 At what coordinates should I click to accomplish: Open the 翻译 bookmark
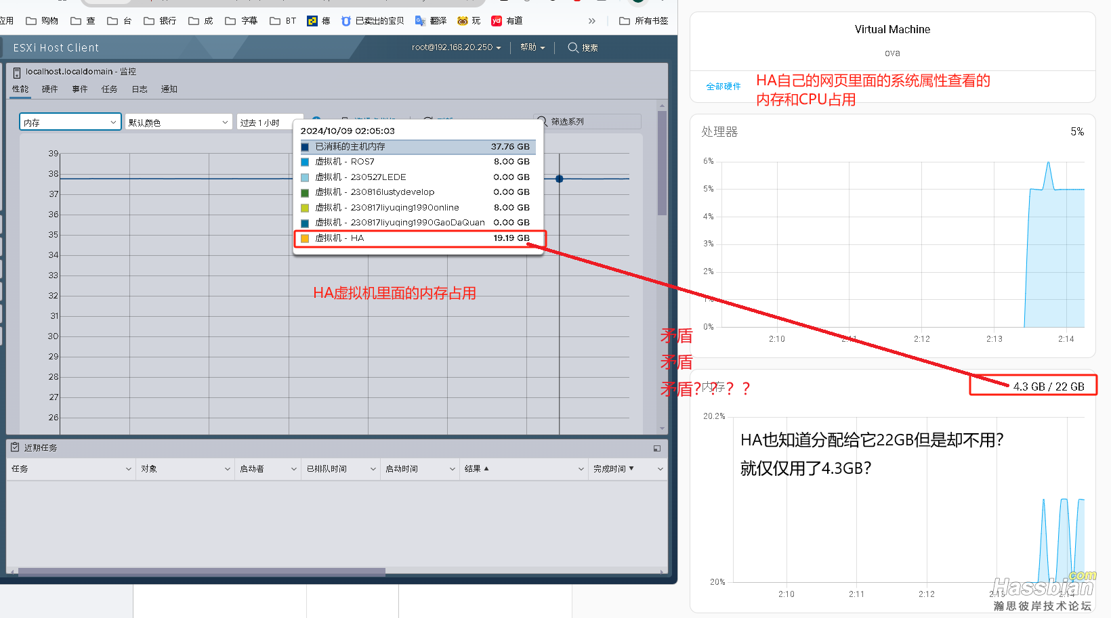[x=431, y=21]
